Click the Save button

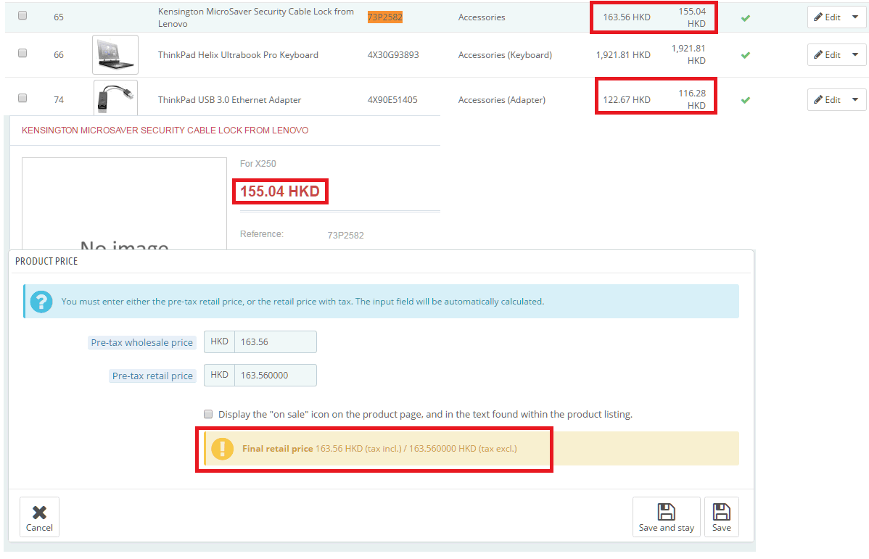(x=721, y=517)
